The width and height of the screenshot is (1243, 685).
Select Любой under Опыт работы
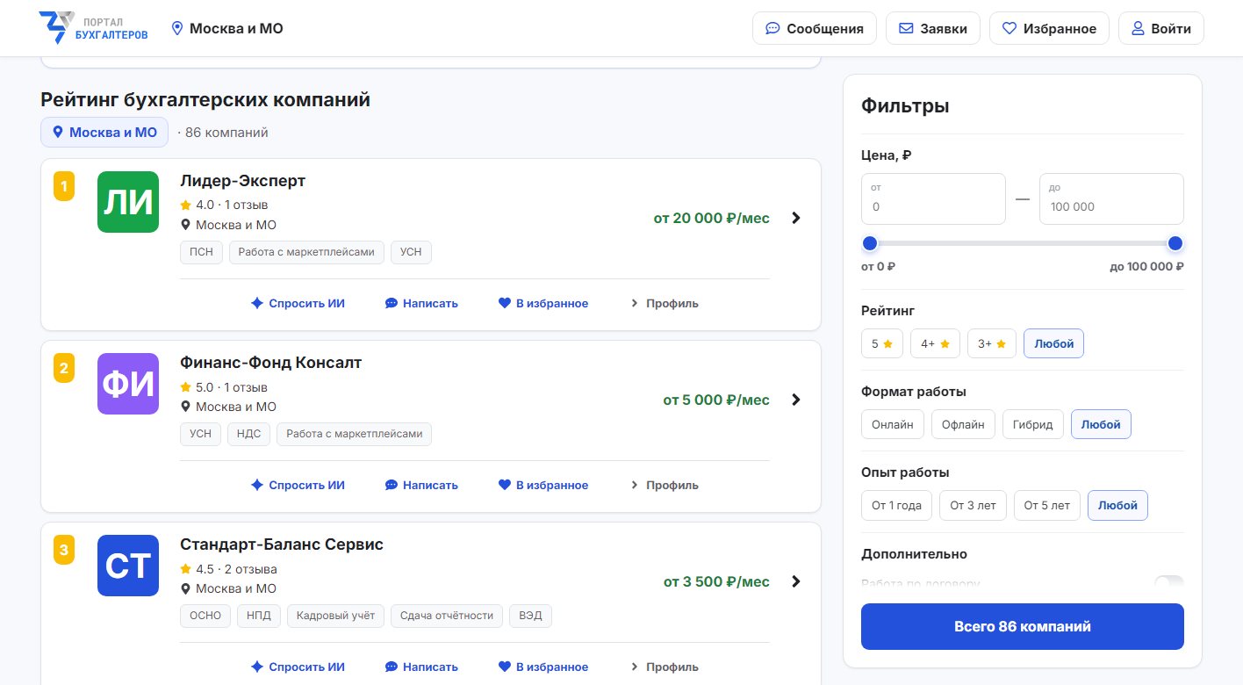point(1117,505)
